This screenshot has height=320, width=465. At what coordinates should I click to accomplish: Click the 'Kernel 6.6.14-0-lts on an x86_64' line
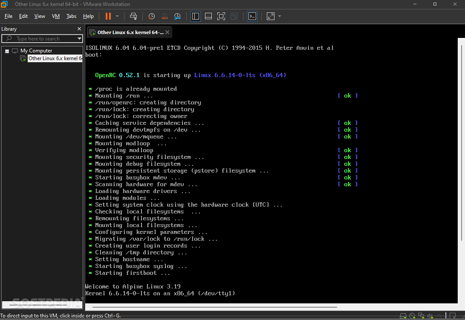(160, 293)
